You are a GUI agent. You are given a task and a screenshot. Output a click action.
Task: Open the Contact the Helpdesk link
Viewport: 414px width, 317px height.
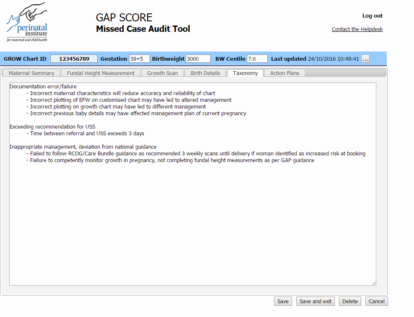[357, 29]
